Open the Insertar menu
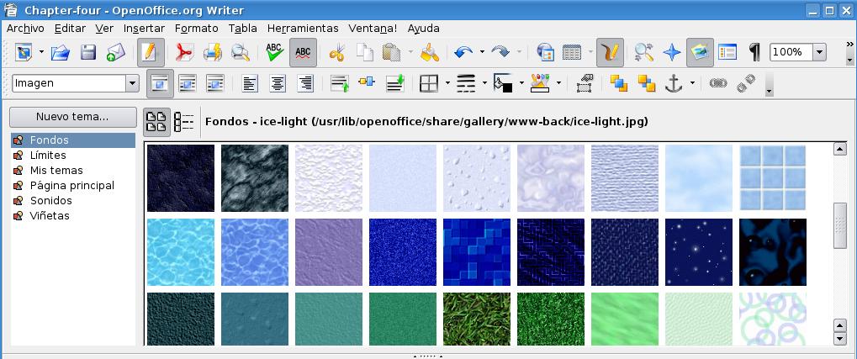Screen dimensions: 857x359 [x=144, y=28]
